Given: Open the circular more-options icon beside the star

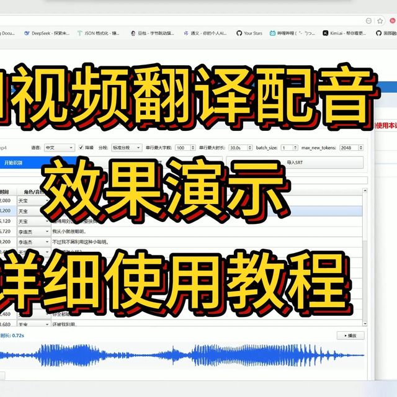Looking at the screenshot, I should click(x=368, y=21).
